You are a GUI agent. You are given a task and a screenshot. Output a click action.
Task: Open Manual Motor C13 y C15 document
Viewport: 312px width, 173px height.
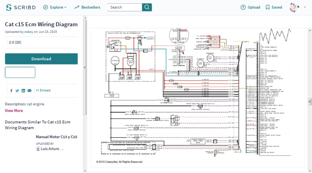coord(56,137)
